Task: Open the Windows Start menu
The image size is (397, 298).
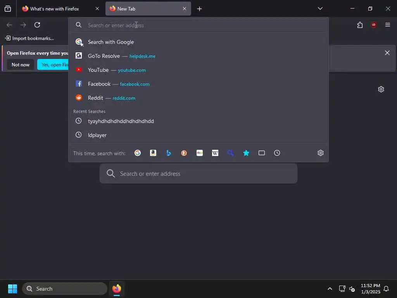Action: (x=12, y=289)
